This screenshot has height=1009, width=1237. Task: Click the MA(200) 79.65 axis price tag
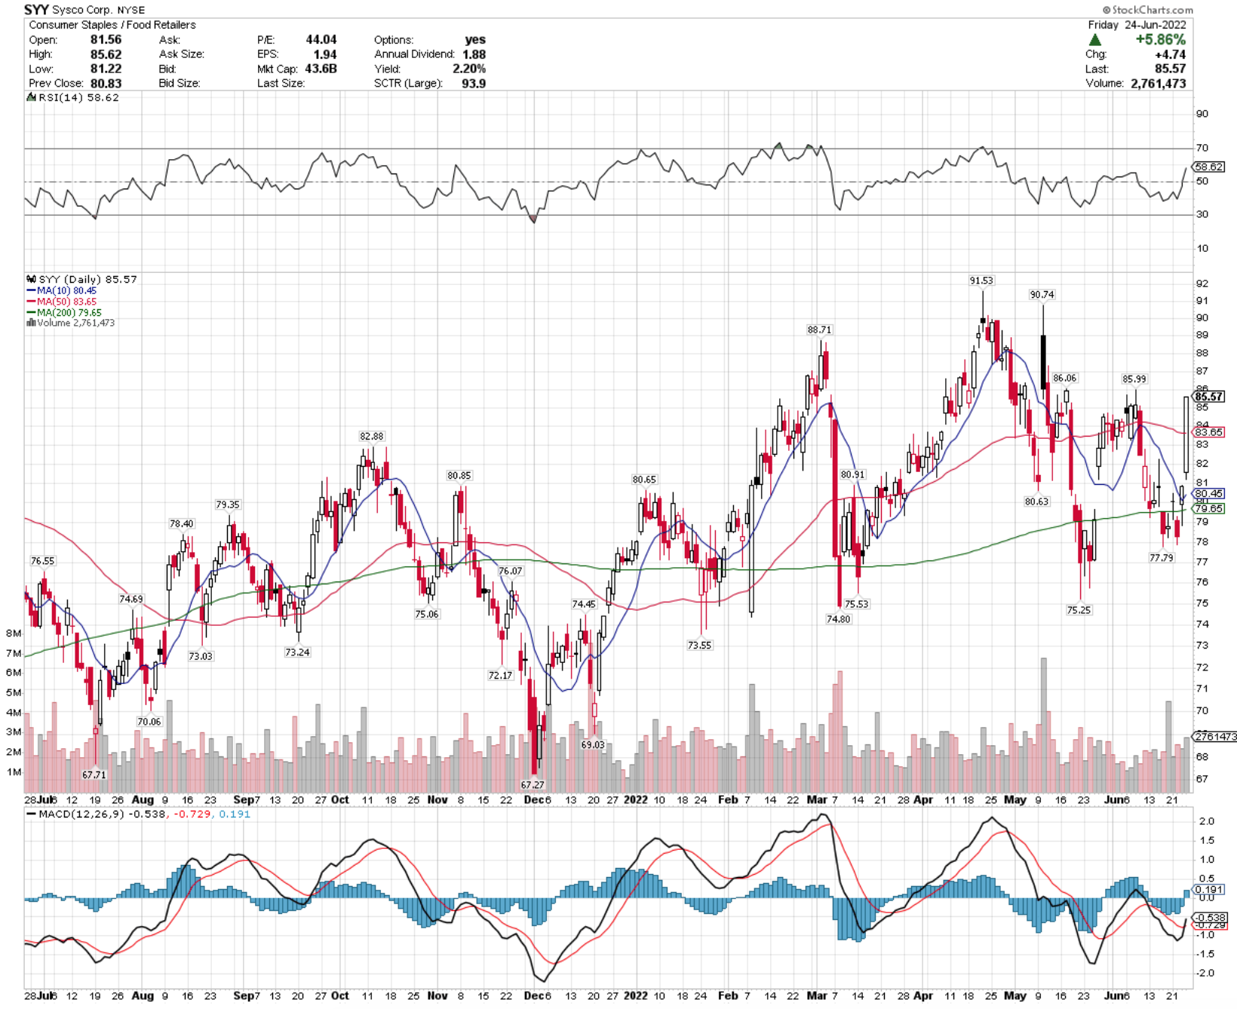click(1209, 508)
